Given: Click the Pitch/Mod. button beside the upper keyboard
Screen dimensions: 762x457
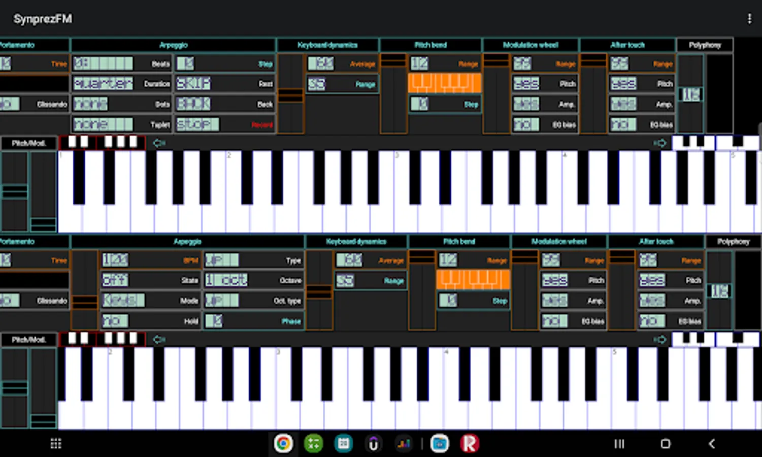Looking at the screenshot, I should [x=29, y=143].
